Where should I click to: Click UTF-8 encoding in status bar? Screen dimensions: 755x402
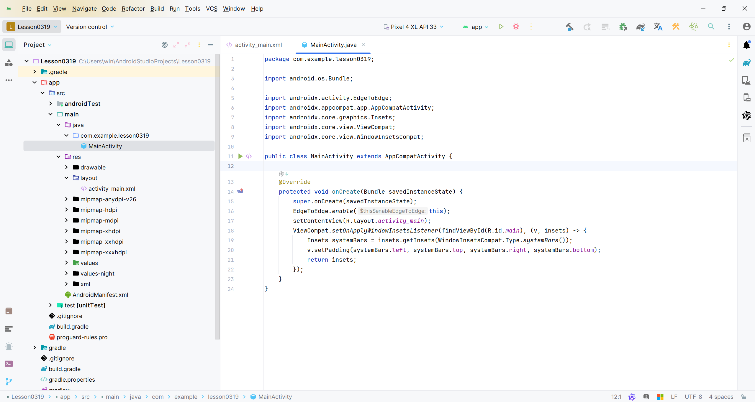coord(693,397)
